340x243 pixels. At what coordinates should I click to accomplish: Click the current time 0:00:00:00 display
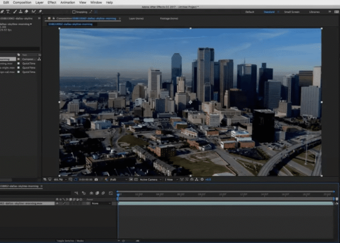tap(85, 180)
